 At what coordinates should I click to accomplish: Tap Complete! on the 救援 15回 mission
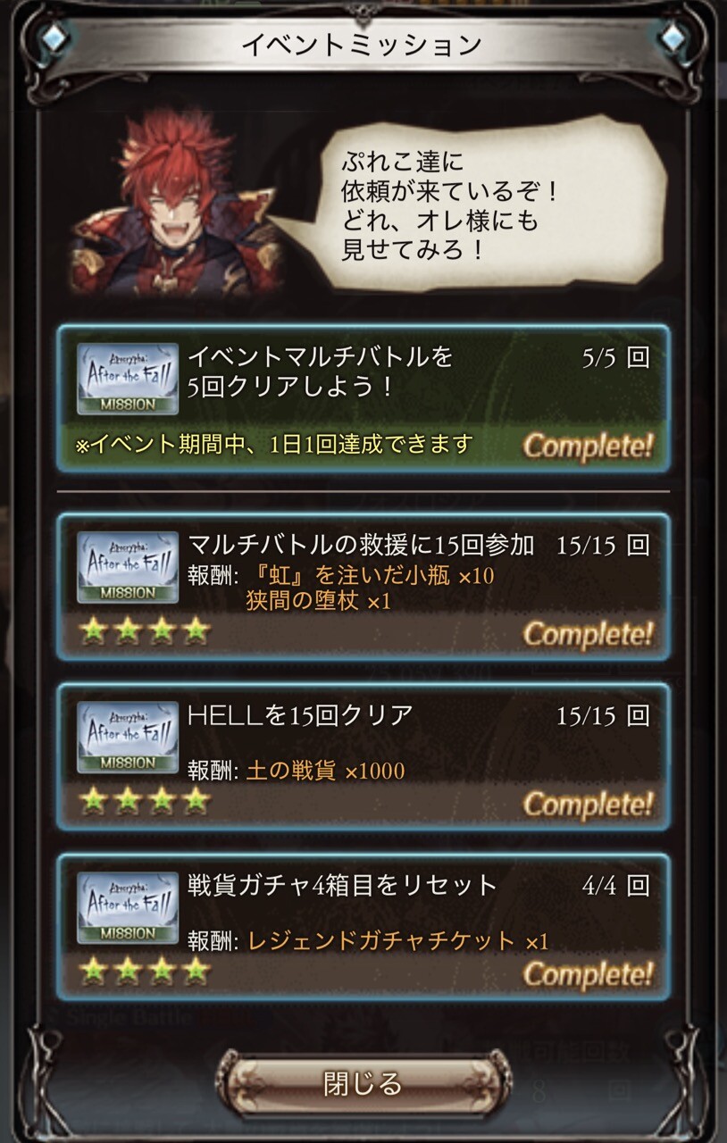[588, 633]
